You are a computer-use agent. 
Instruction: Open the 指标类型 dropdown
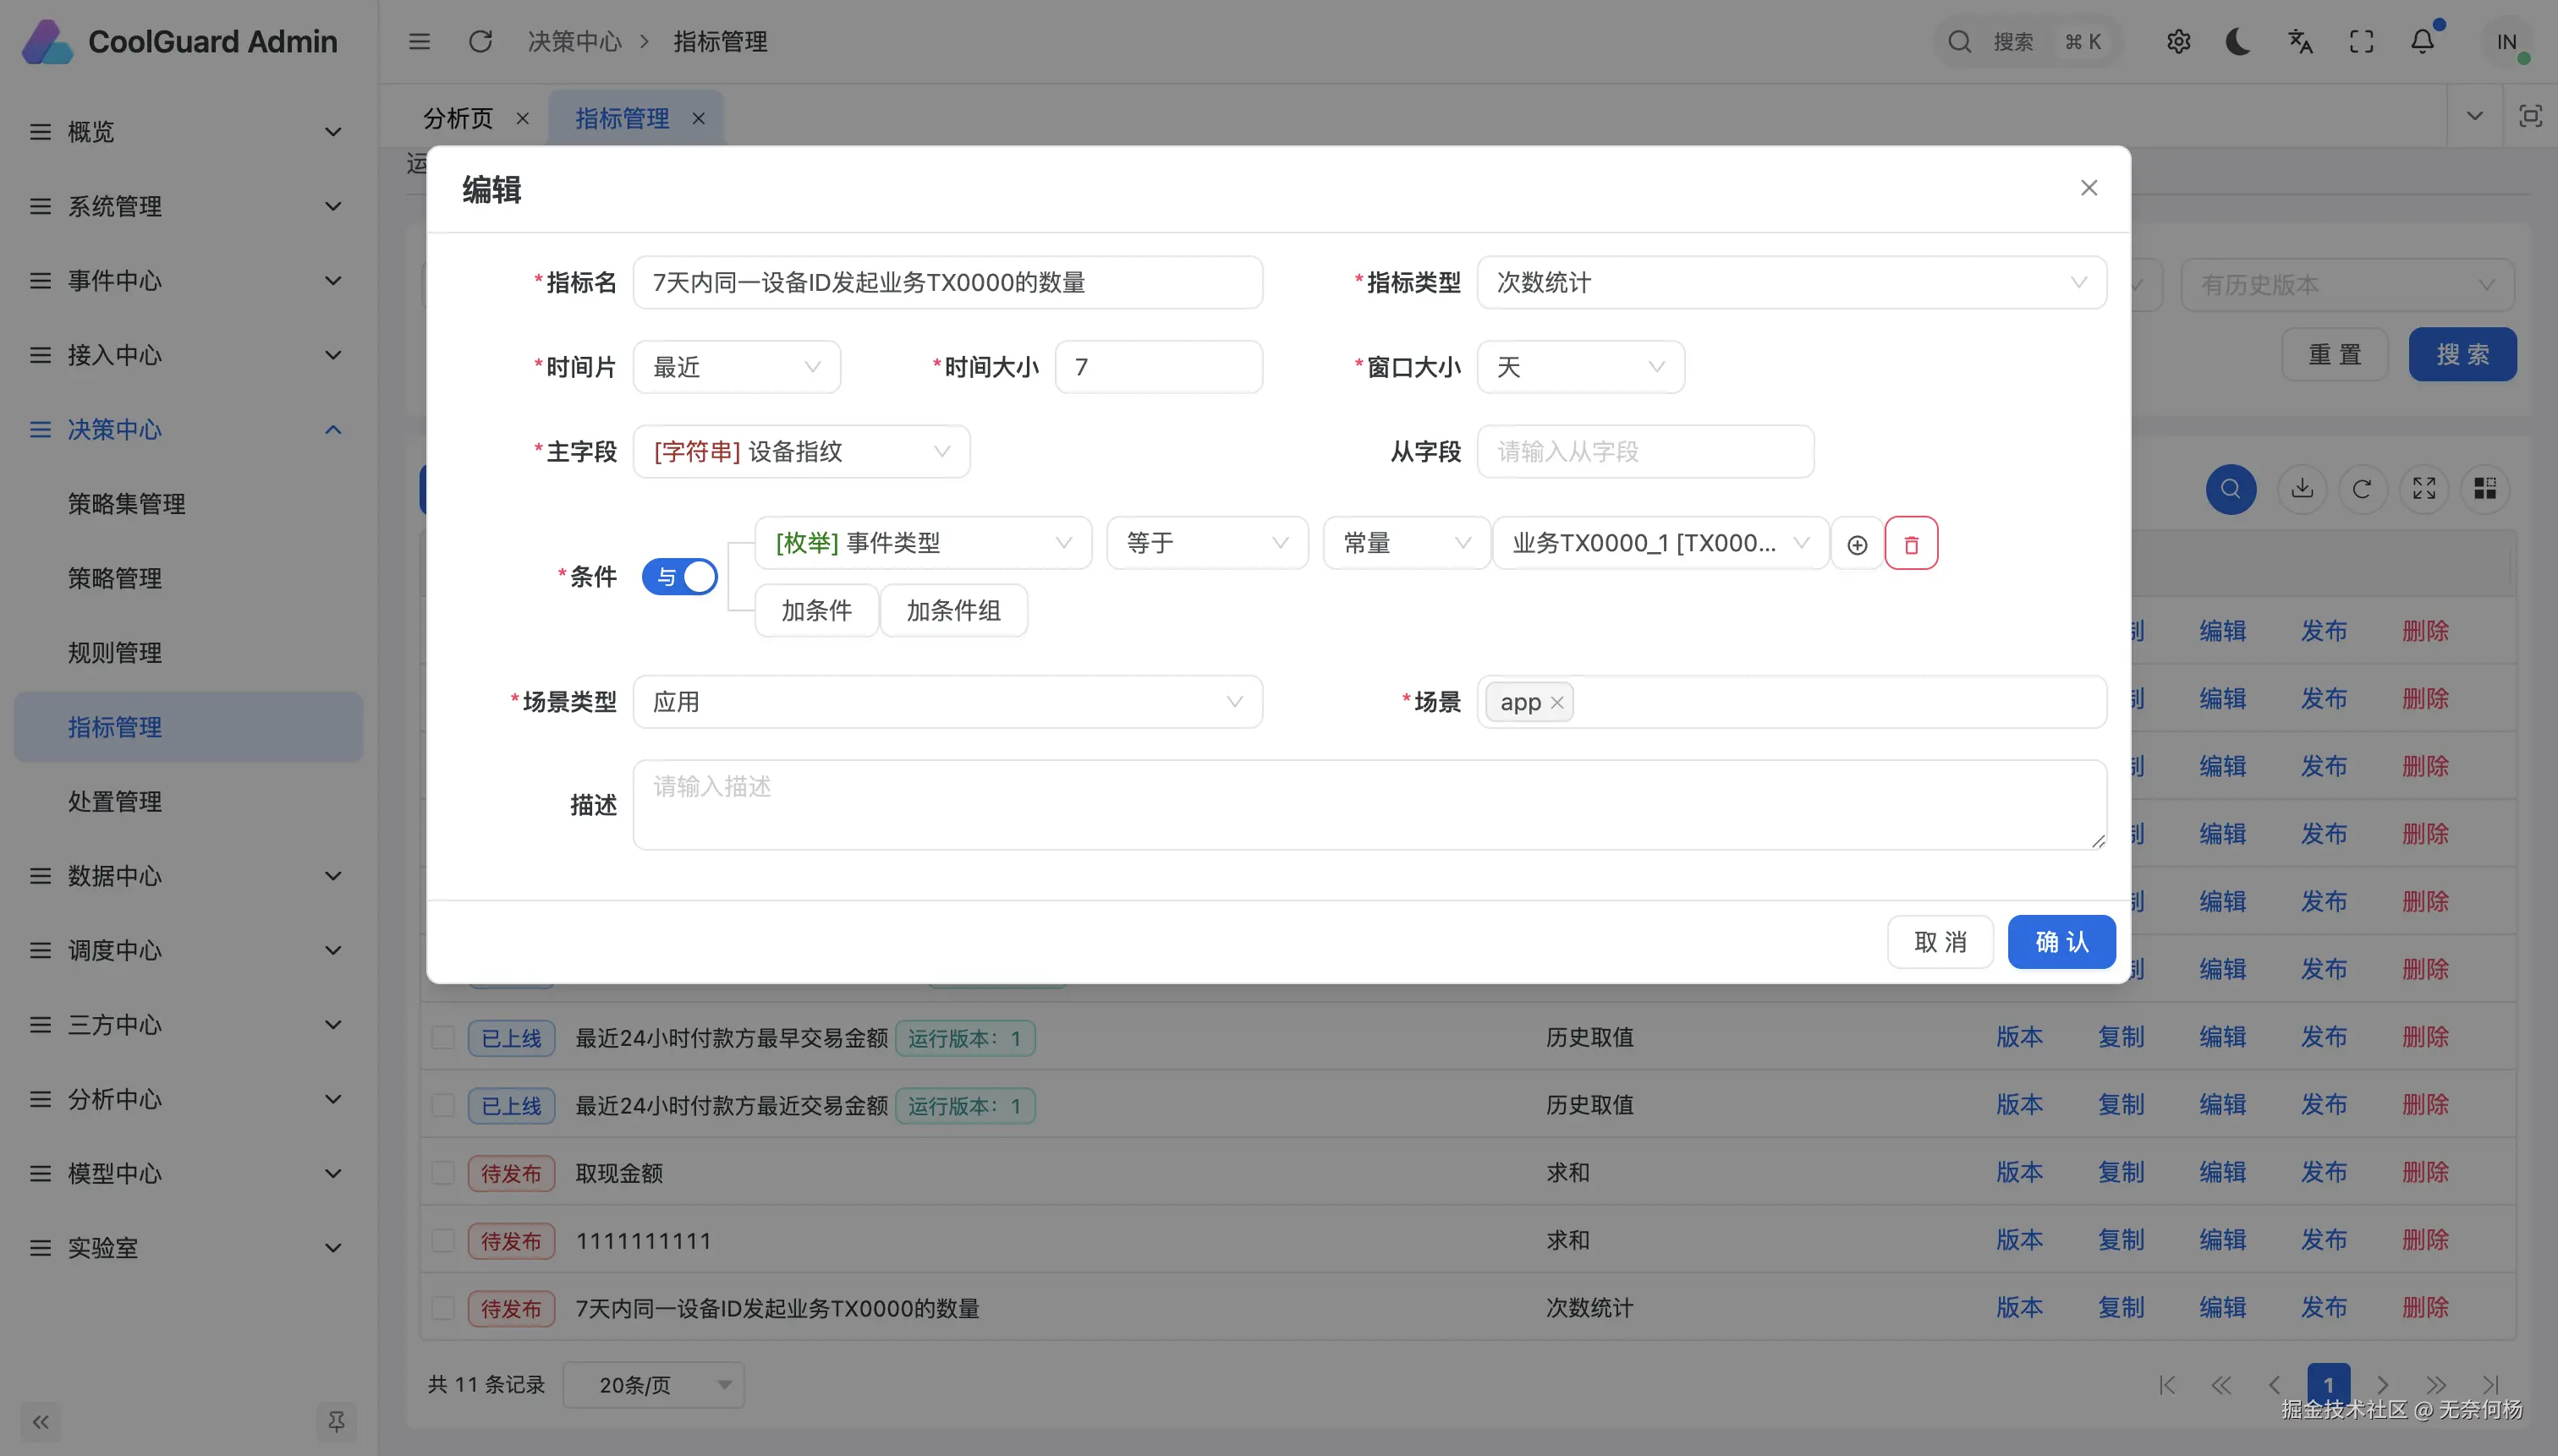pos(1791,283)
